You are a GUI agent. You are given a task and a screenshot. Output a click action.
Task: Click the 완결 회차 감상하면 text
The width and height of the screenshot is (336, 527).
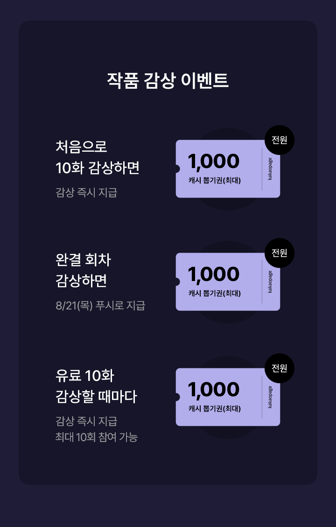click(x=84, y=270)
